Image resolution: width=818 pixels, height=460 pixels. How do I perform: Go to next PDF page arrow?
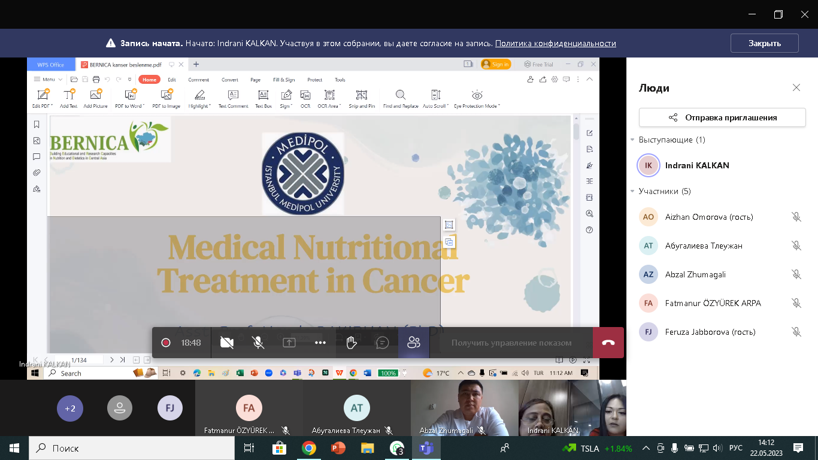click(x=111, y=360)
